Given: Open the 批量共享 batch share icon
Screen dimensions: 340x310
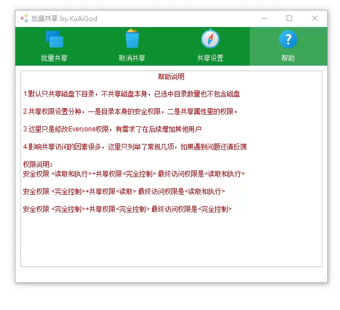Looking at the screenshot, I should click(55, 39).
